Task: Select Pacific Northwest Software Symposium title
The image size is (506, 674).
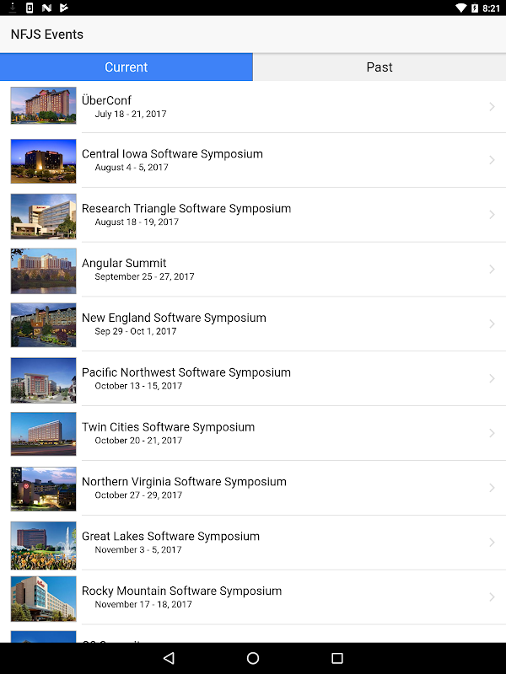Action: click(x=186, y=372)
